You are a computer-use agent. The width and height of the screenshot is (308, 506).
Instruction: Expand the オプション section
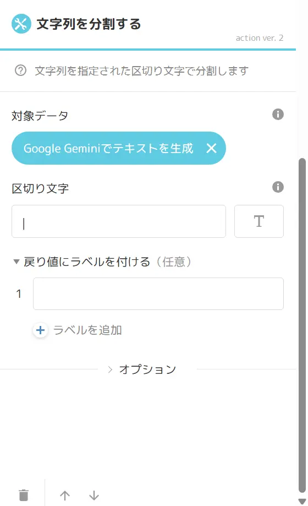142,369
